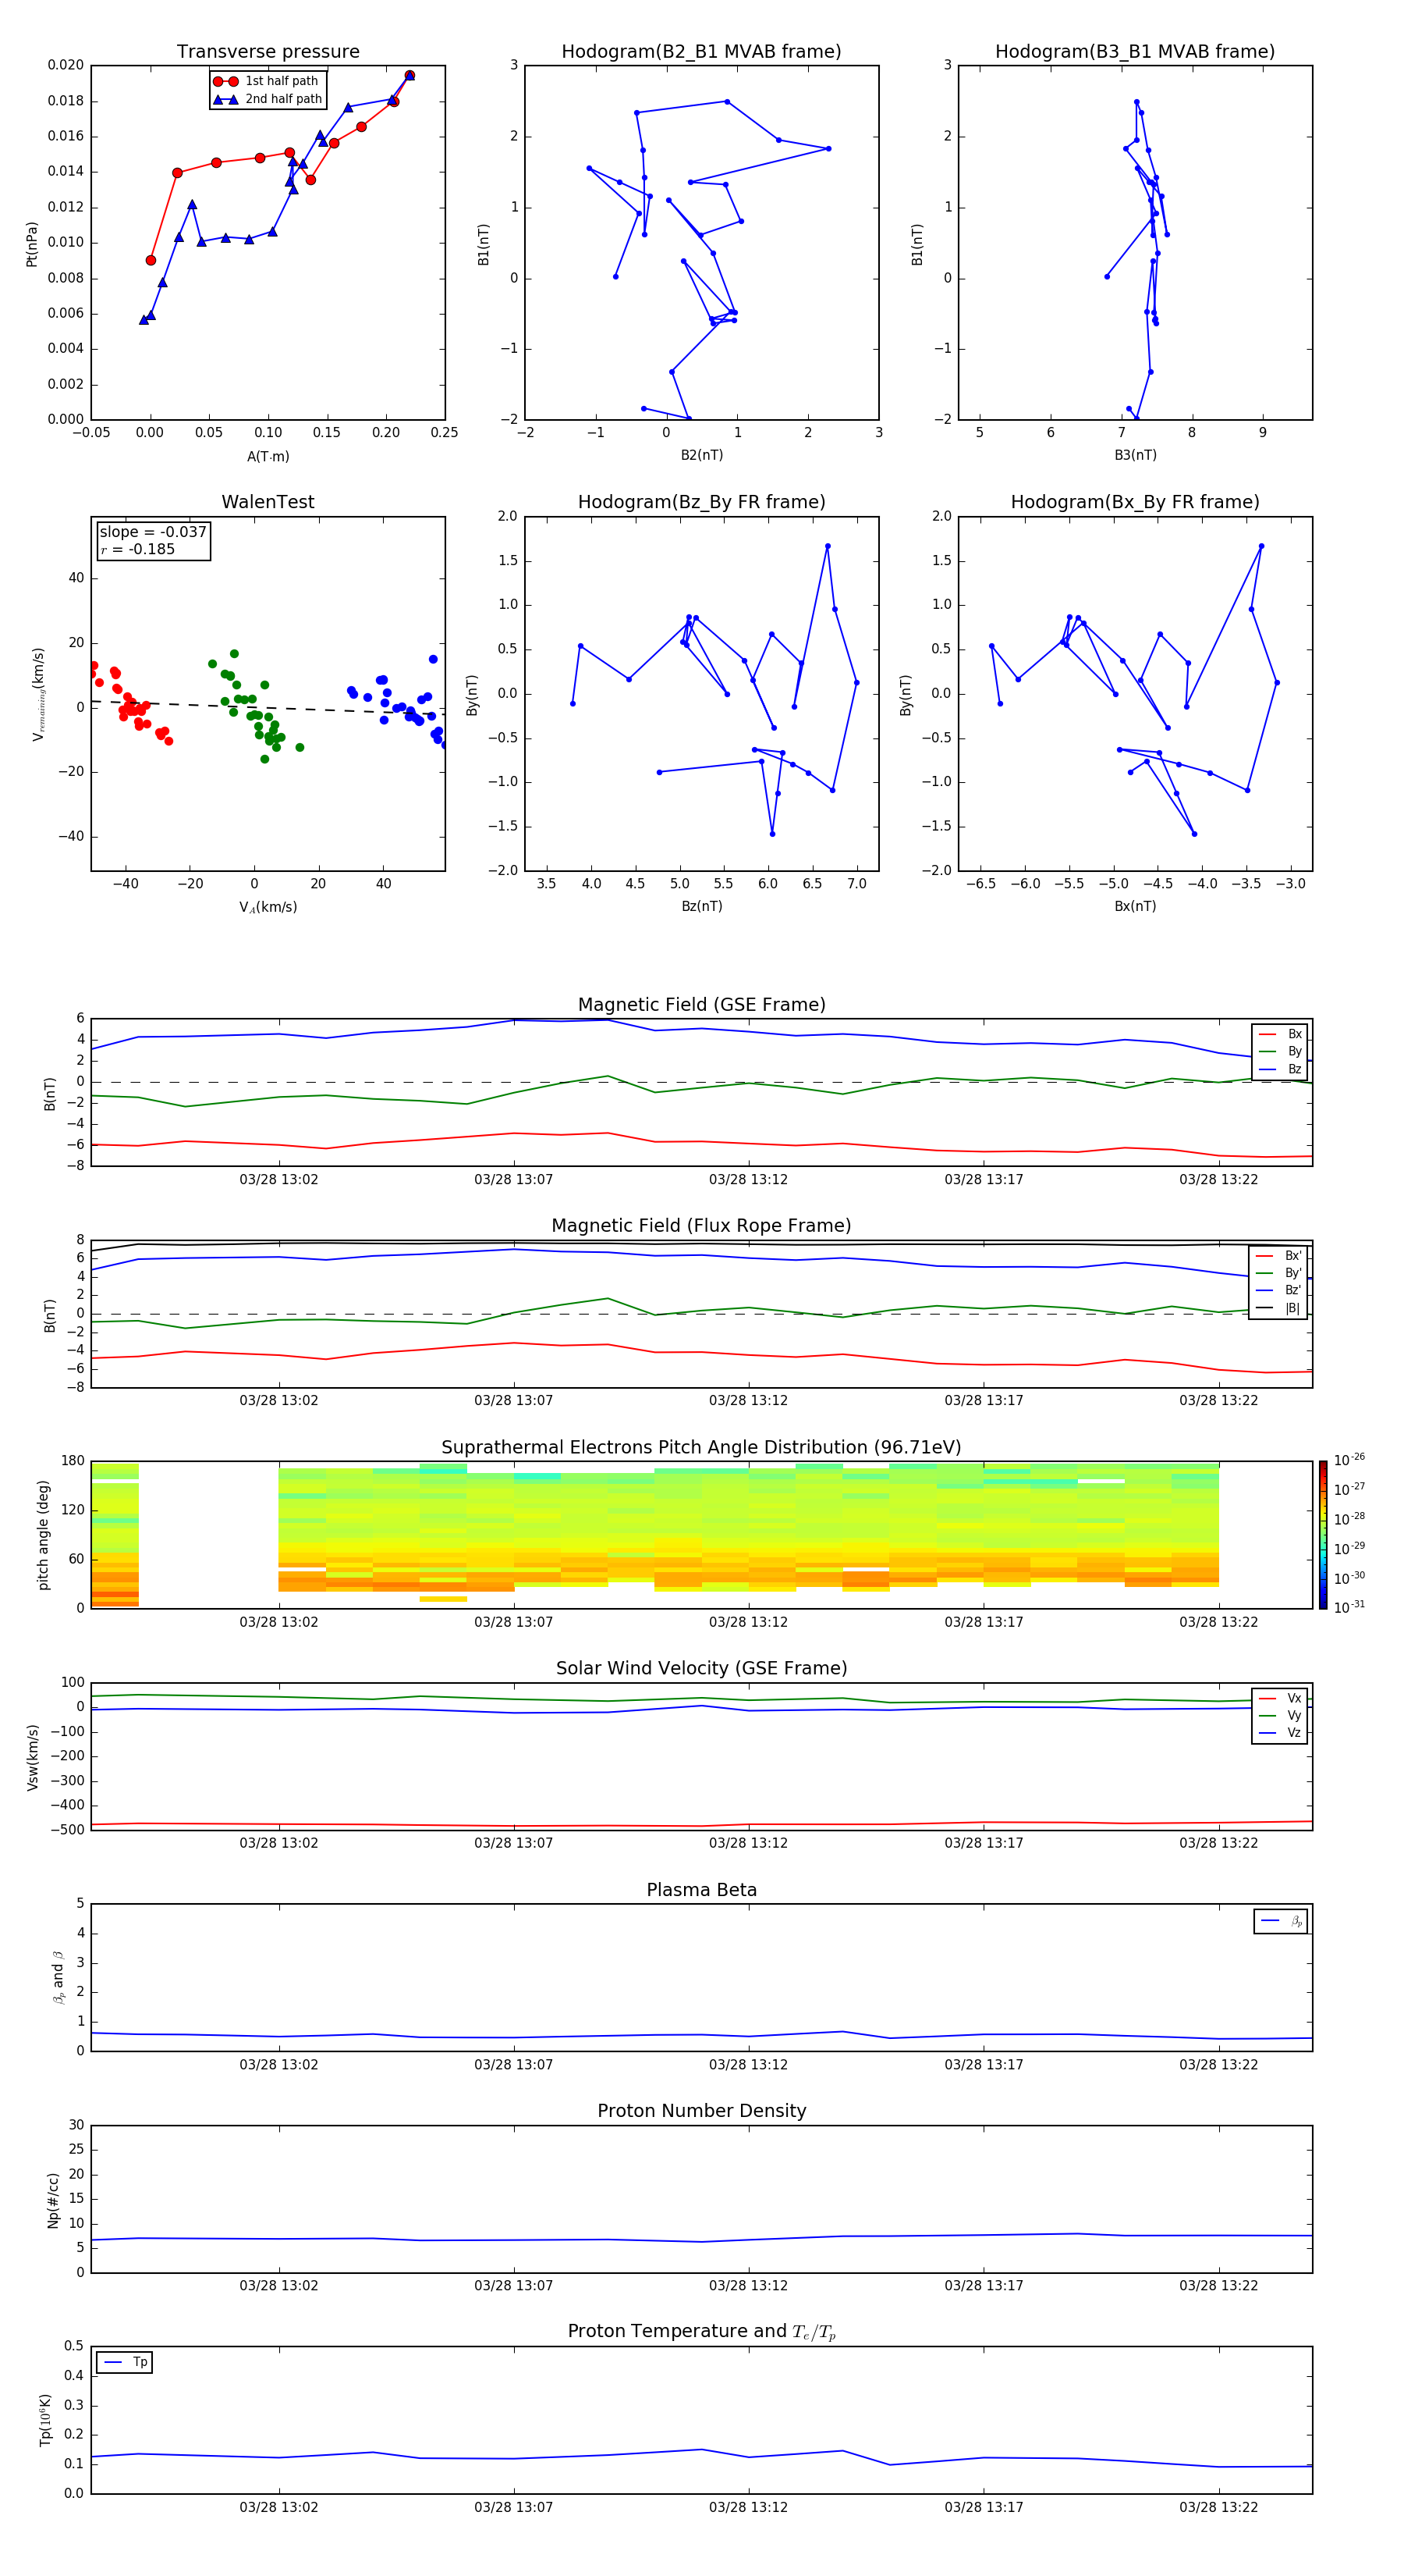
Task: Click the Suprathermal Electrons Pitch Angle Distribution title
Action: pyautogui.click(x=701, y=1448)
